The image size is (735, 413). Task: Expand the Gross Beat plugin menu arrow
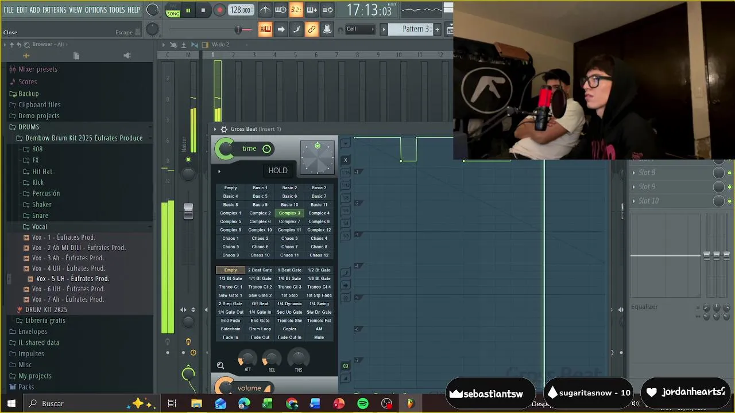pos(215,129)
